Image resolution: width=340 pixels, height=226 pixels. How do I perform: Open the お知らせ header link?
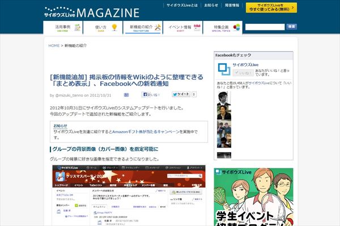point(211,5)
